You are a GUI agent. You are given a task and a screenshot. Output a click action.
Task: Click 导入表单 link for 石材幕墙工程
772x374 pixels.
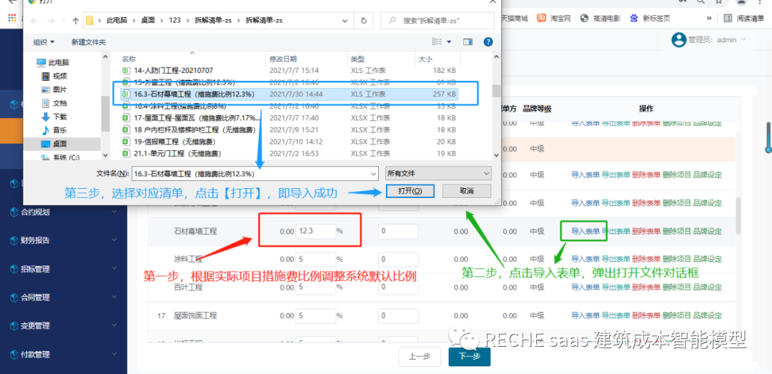pyautogui.click(x=585, y=231)
